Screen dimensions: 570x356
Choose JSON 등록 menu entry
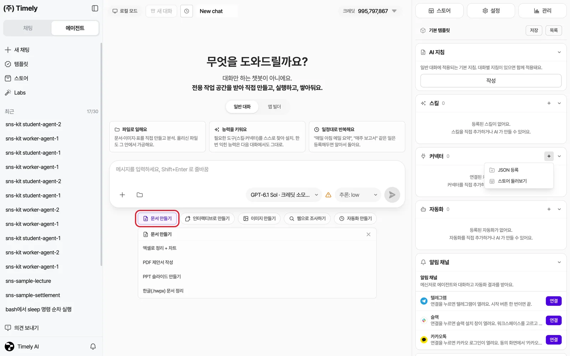point(519,170)
